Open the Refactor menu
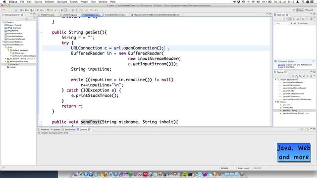This screenshot has height=178, width=317. pyautogui.click(x=50, y=1)
